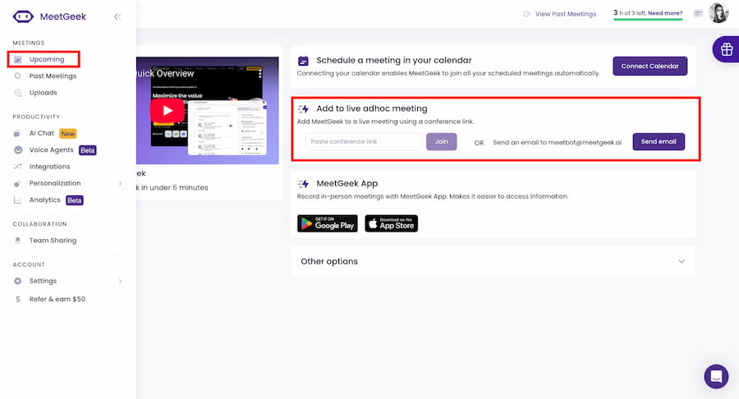739x399 pixels.
Task: Click the Paste conference link field
Action: 364,141
